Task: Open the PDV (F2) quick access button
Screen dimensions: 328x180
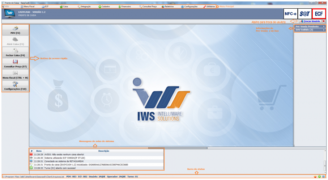Action: [15, 30]
